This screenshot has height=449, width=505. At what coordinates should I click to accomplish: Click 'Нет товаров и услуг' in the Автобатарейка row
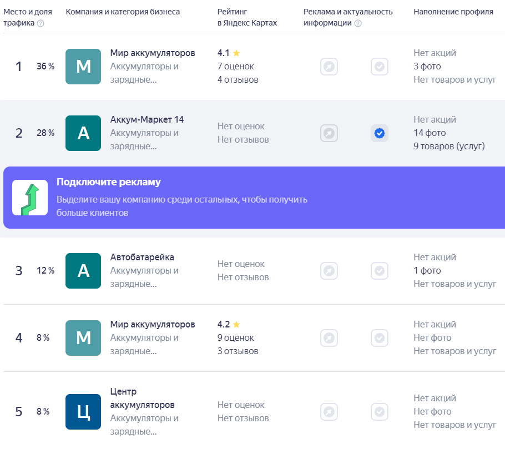(x=454, y=284)
